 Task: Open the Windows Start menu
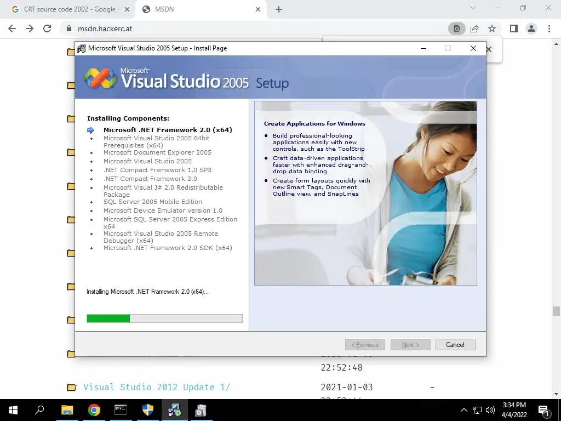(x=13, y=410)
